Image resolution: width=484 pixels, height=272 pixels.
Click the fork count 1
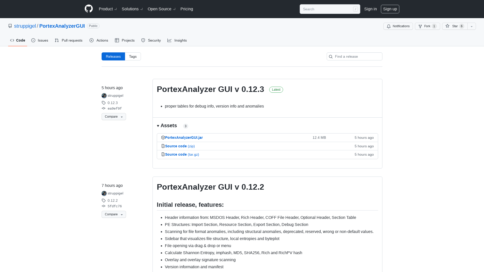tap(434, 26)
